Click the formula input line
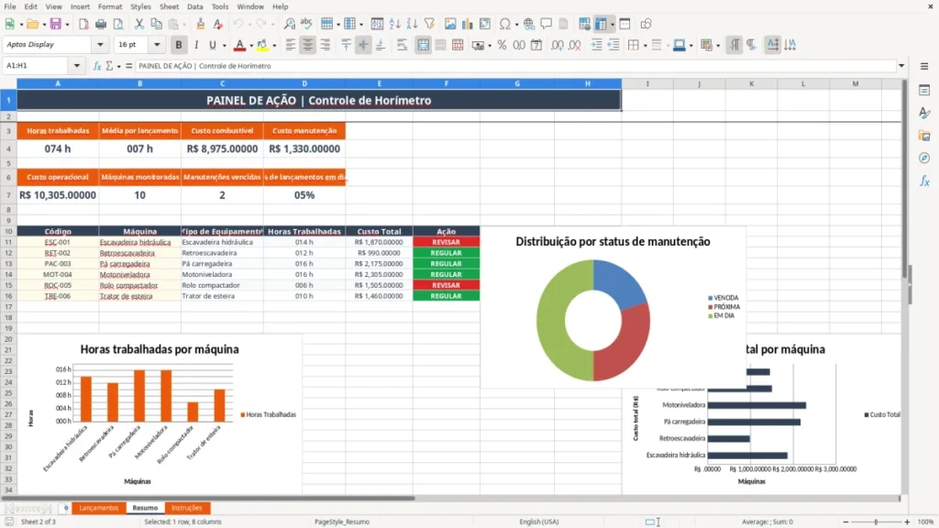 click(515, 66)
